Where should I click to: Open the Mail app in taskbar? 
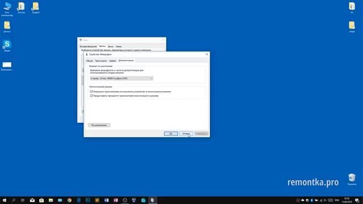point(32,200)
